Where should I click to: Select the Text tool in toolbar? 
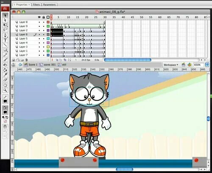[5, 40]
